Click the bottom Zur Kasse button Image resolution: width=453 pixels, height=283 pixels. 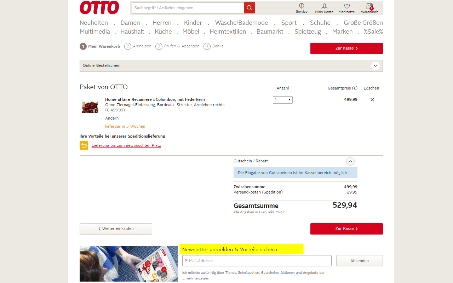346,229
